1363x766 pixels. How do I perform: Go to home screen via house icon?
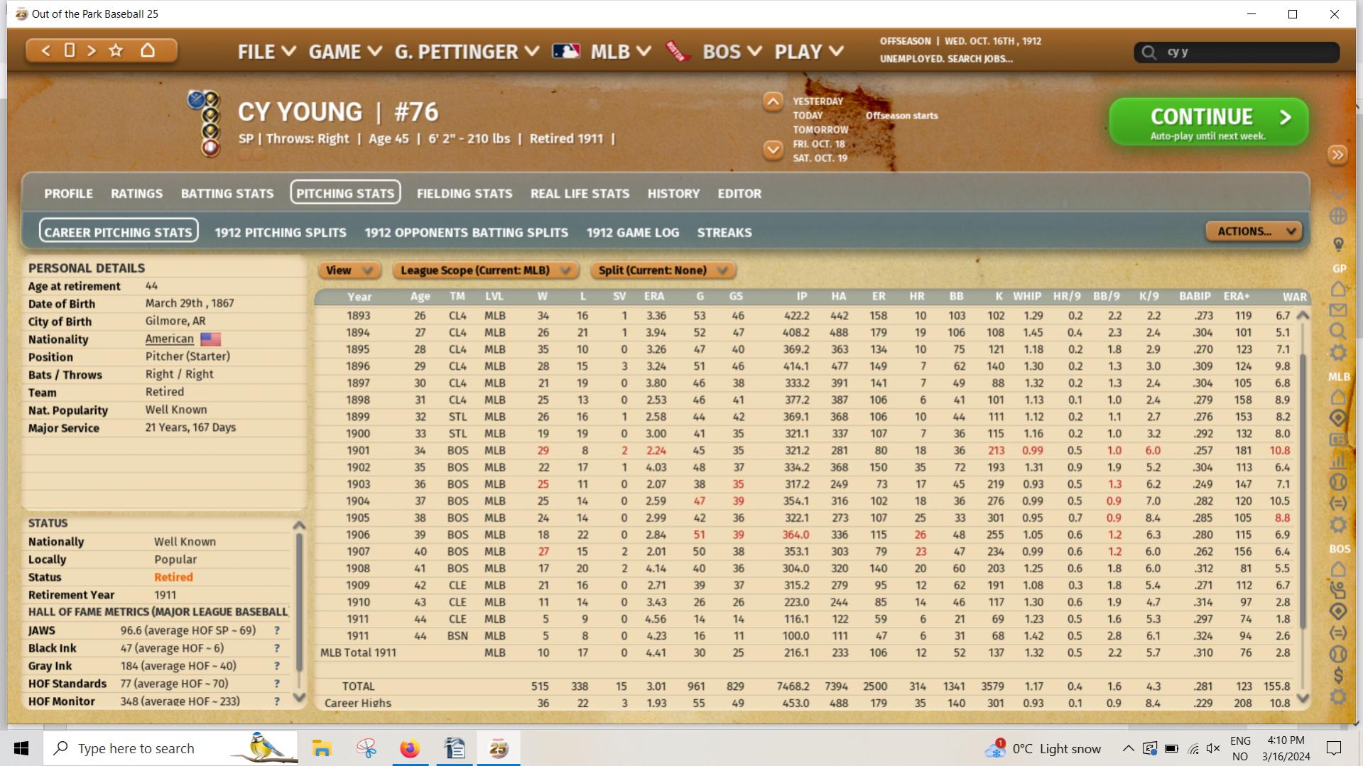(148, 50)
